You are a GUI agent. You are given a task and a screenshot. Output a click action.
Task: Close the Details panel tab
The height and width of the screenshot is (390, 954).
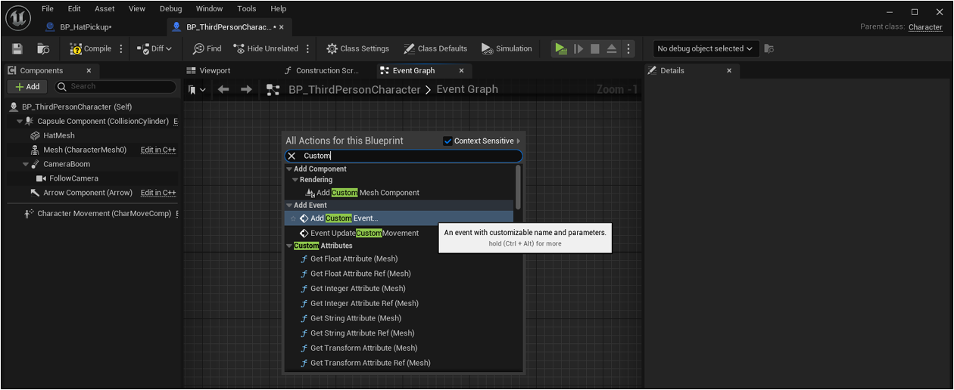click(x=729, y=70)
